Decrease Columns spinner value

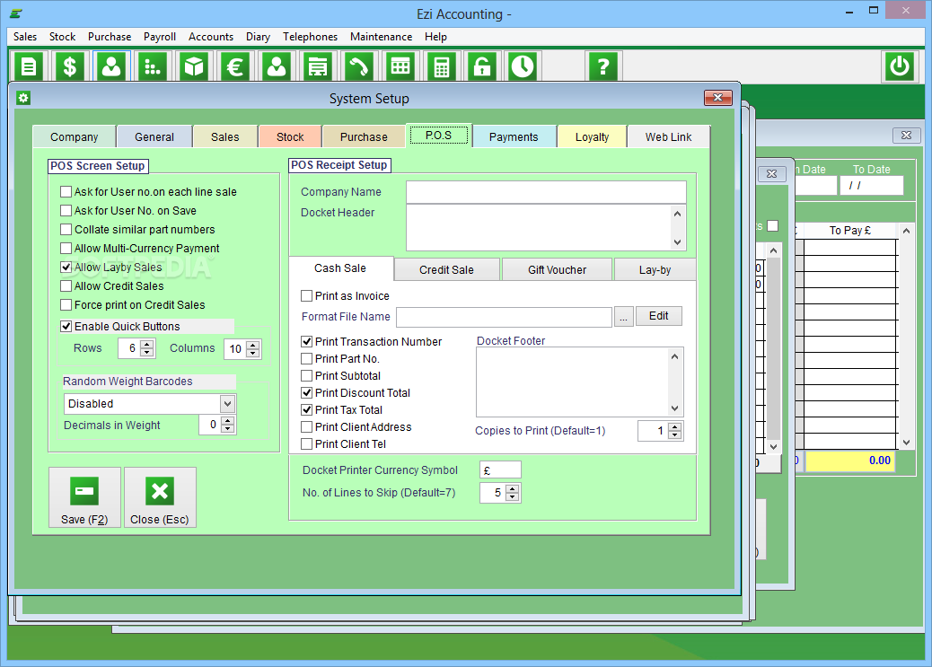tap(253, 353)
